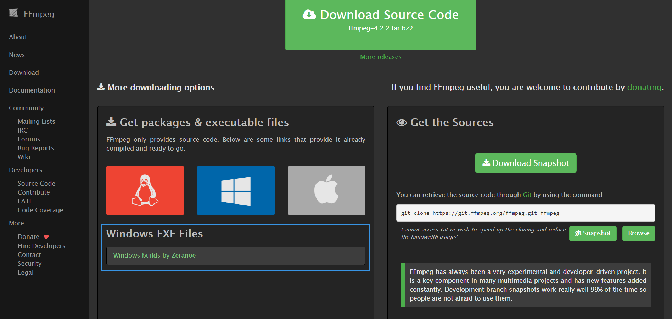Image resolution: width=672 pixels, height=319 pixels.
Task: Click the FFmpeg logo icon
Action: click(13, 13)
